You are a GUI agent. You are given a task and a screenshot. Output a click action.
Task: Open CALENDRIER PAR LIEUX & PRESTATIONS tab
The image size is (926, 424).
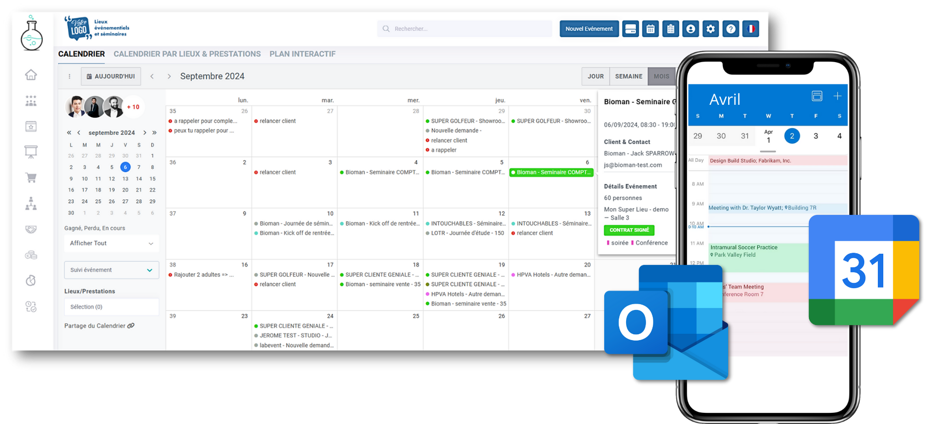coord(187,54)
